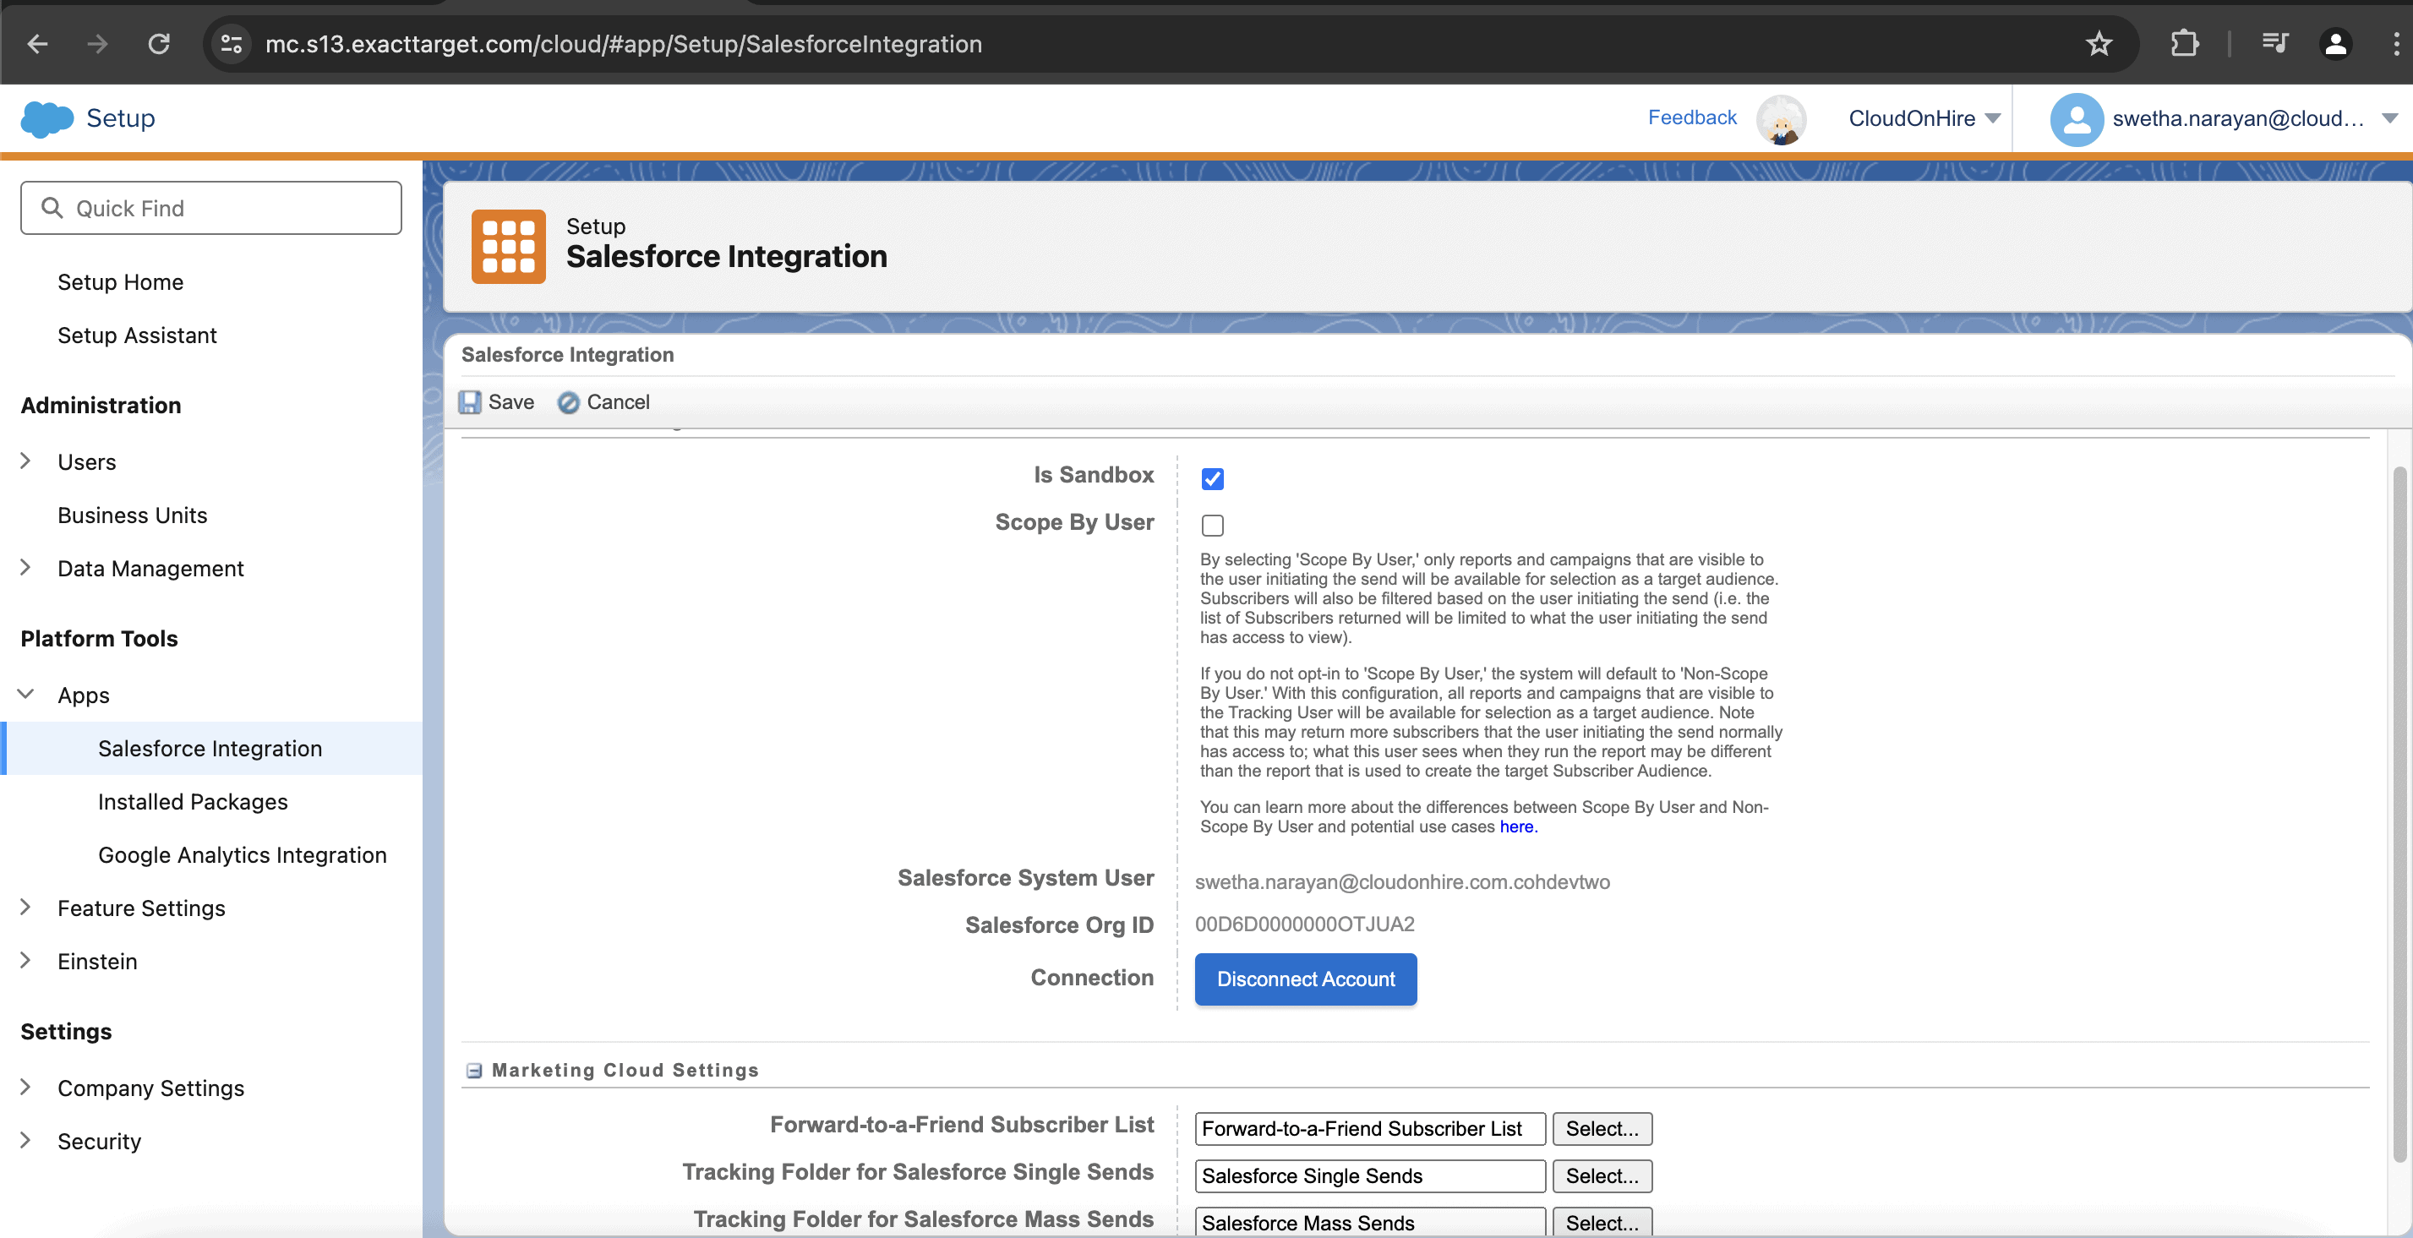The image size is (2413, 1238).
Task: Click the Einstein mascot icon
Action: [1781, 119]
